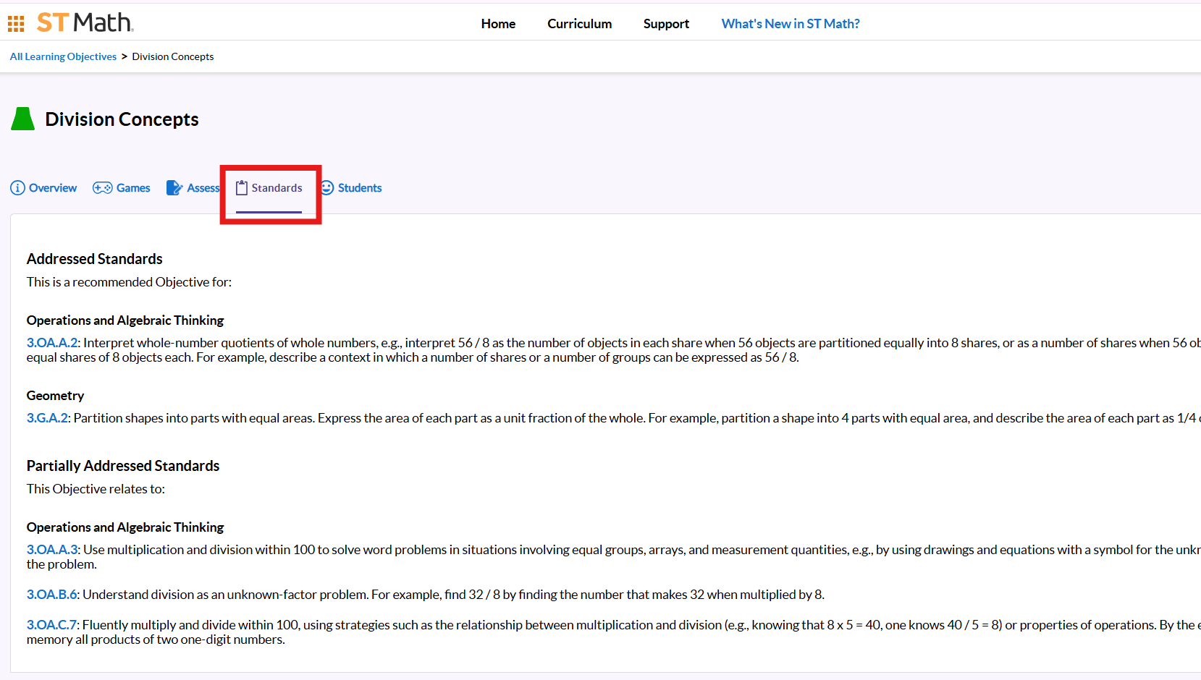Open standard 3.OA.A.2 link
This screenshot has width=1201, height=680.
point(51,343)
